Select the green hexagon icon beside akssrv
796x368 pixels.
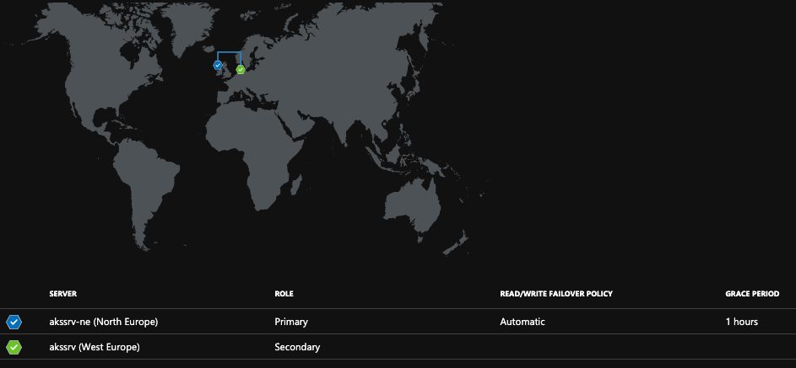tap(14, 347)
